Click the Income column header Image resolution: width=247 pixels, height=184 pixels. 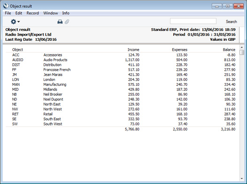pyautogui.click(x=133, y=50)
